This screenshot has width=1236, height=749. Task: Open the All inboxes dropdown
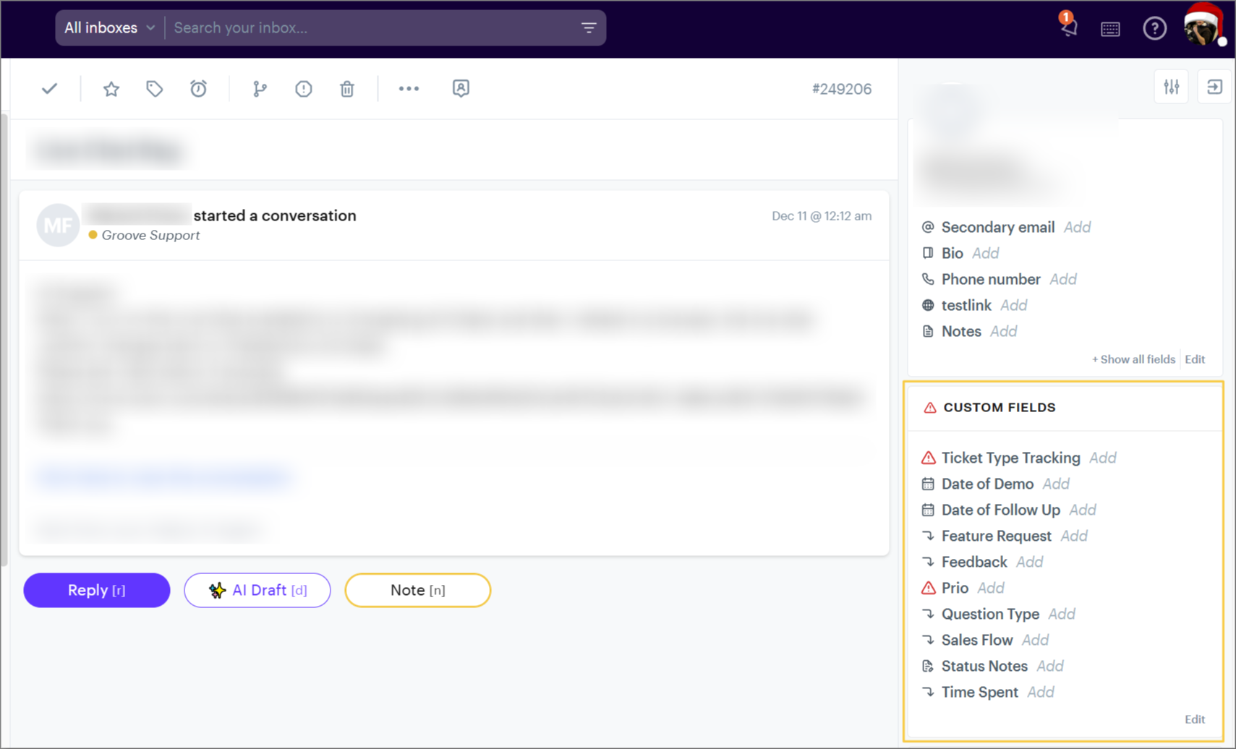(110, 28)
